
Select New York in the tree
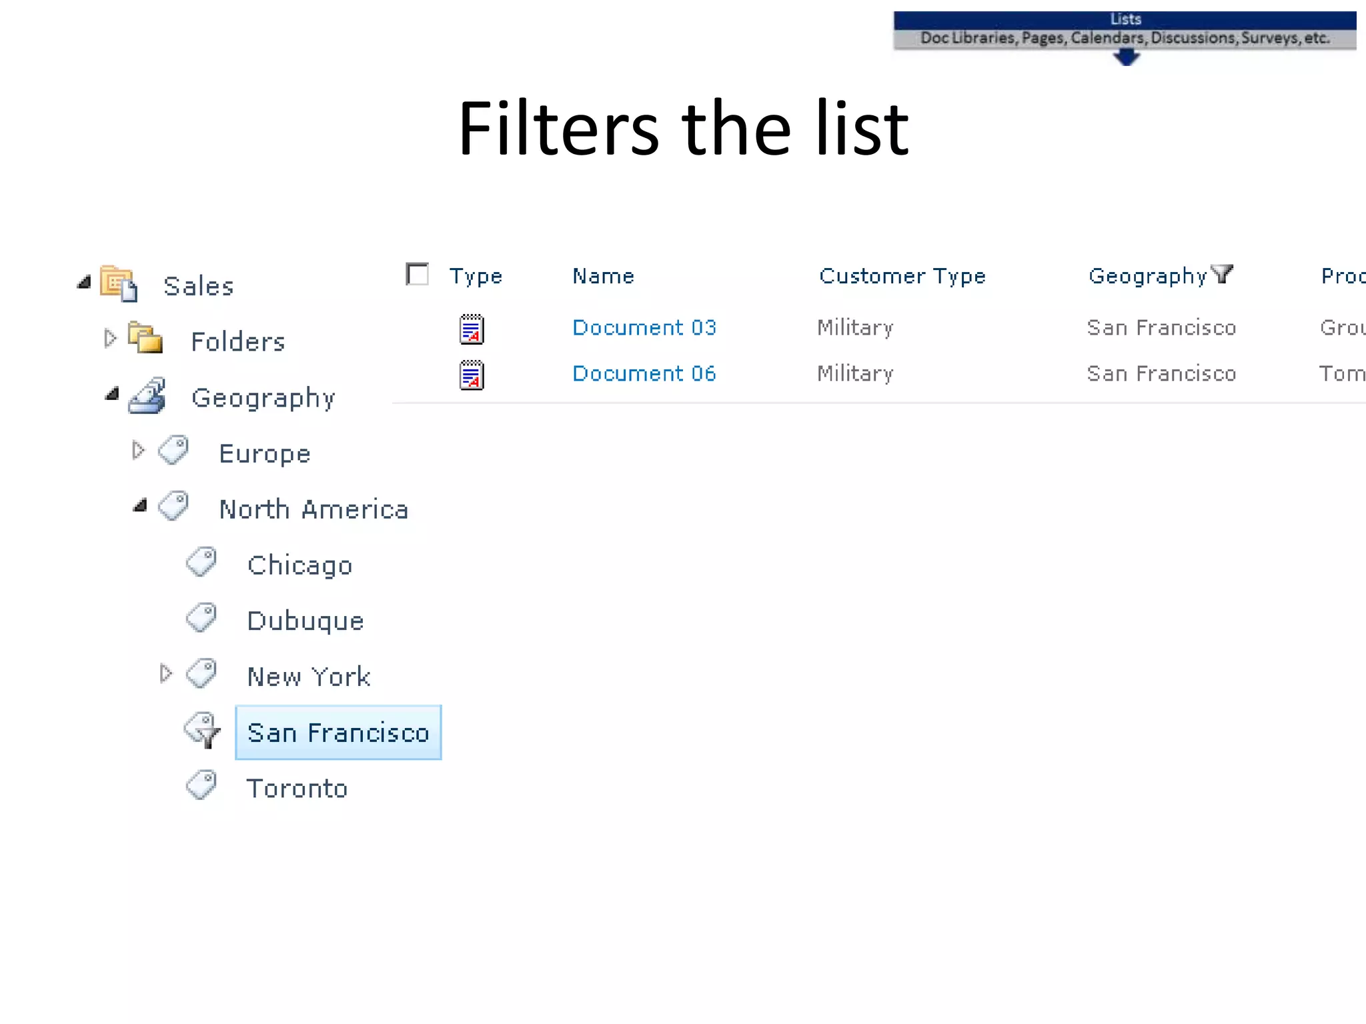coord(309,677)
